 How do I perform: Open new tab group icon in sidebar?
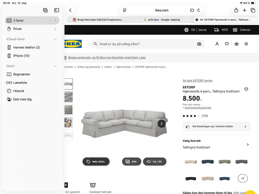pos(45,10)
